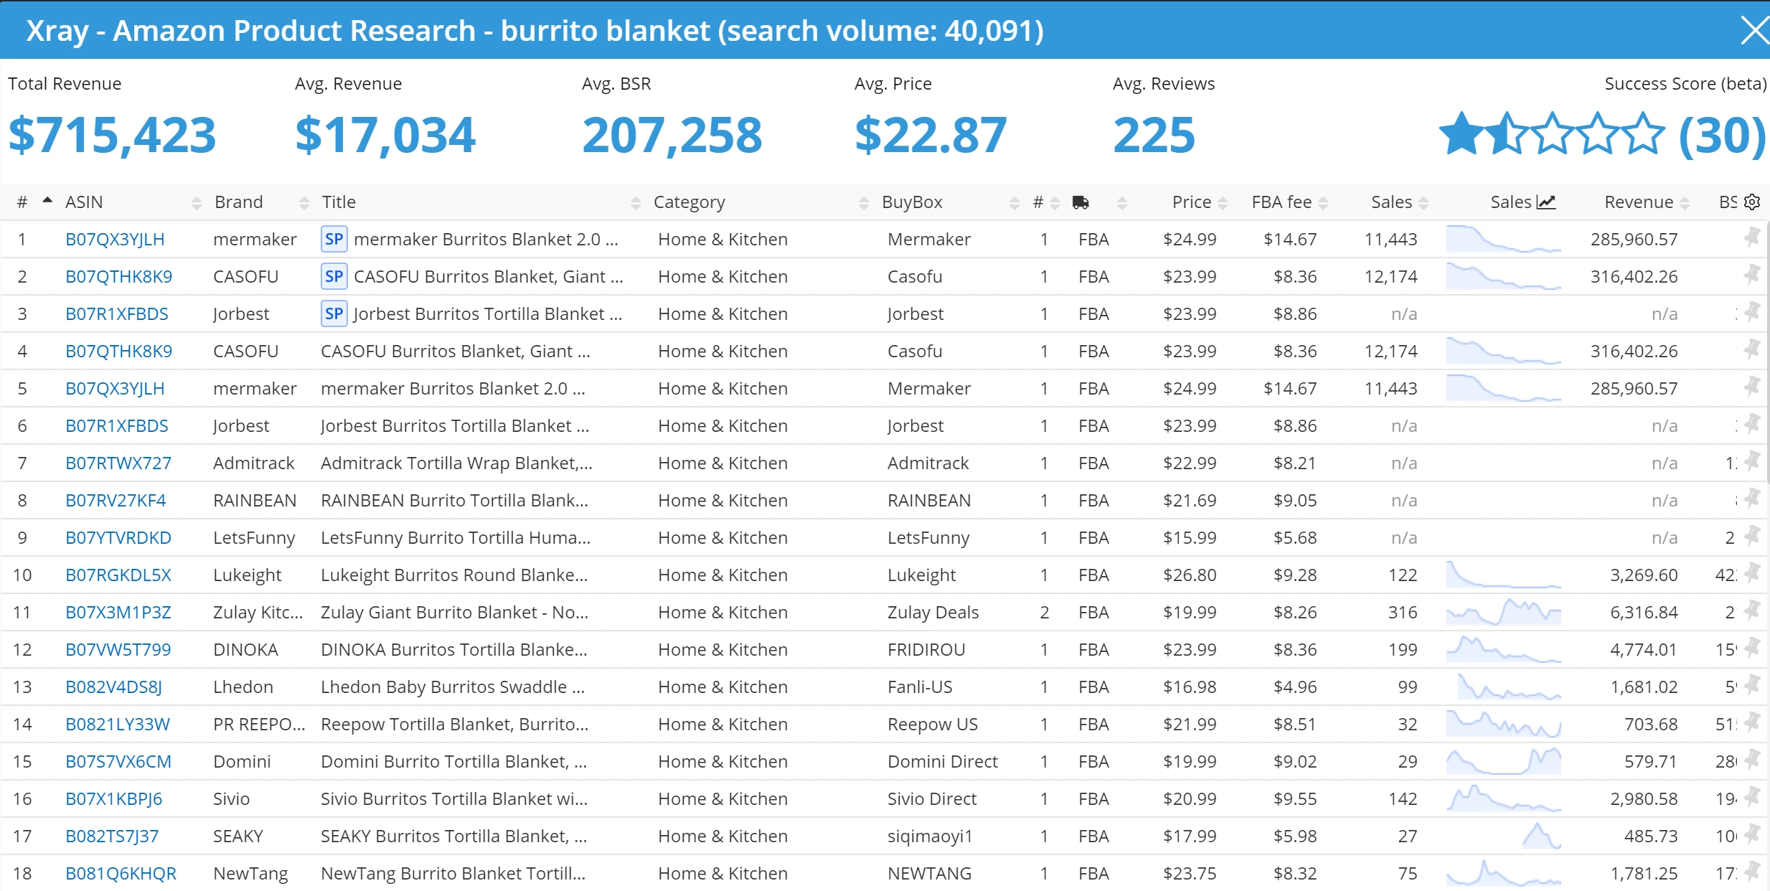Open table column settings gear icon
Image resolution: width=1770 pixels, height=891 pixels.
(x=1752, y=202)
